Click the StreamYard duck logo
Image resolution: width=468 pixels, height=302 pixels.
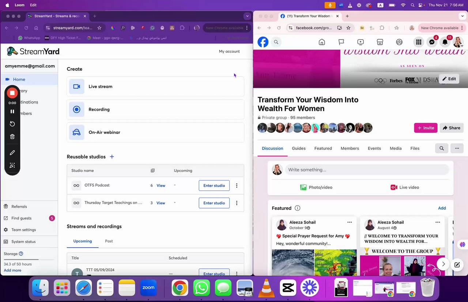pos(12,51)
